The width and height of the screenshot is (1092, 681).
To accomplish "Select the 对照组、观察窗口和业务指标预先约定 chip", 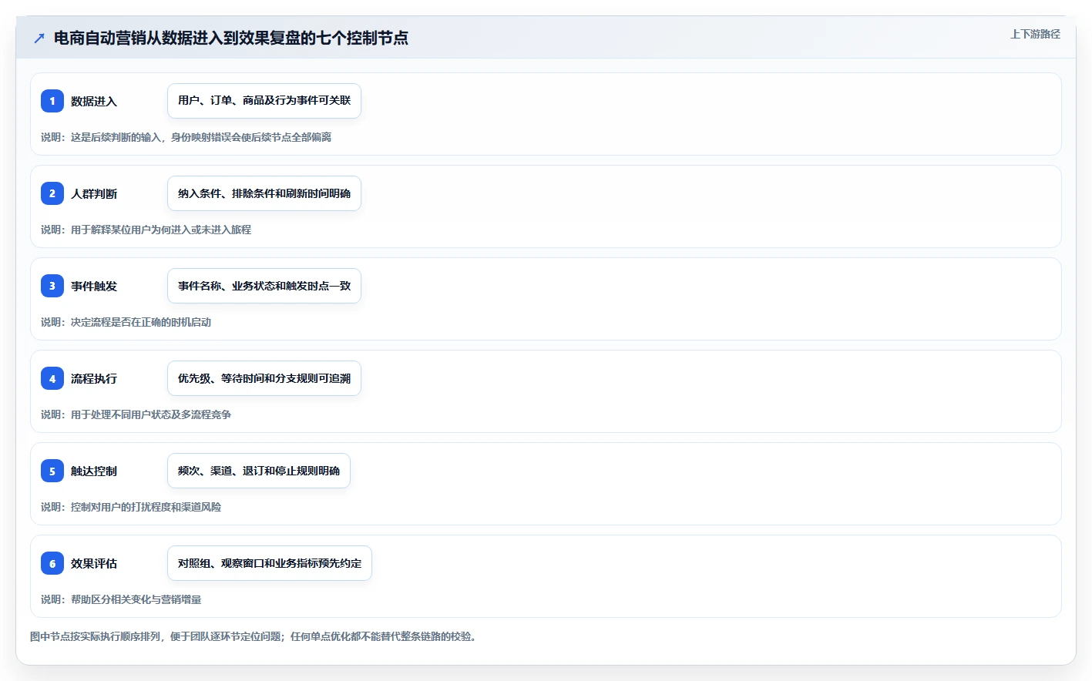I will click(x=270, y=563).
